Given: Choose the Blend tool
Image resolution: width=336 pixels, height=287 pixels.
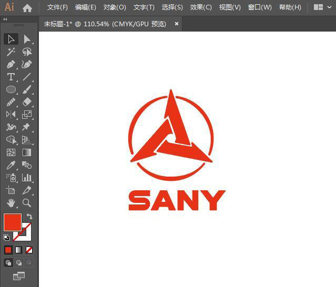Looking at the screenshot, I should click(27, 165).
